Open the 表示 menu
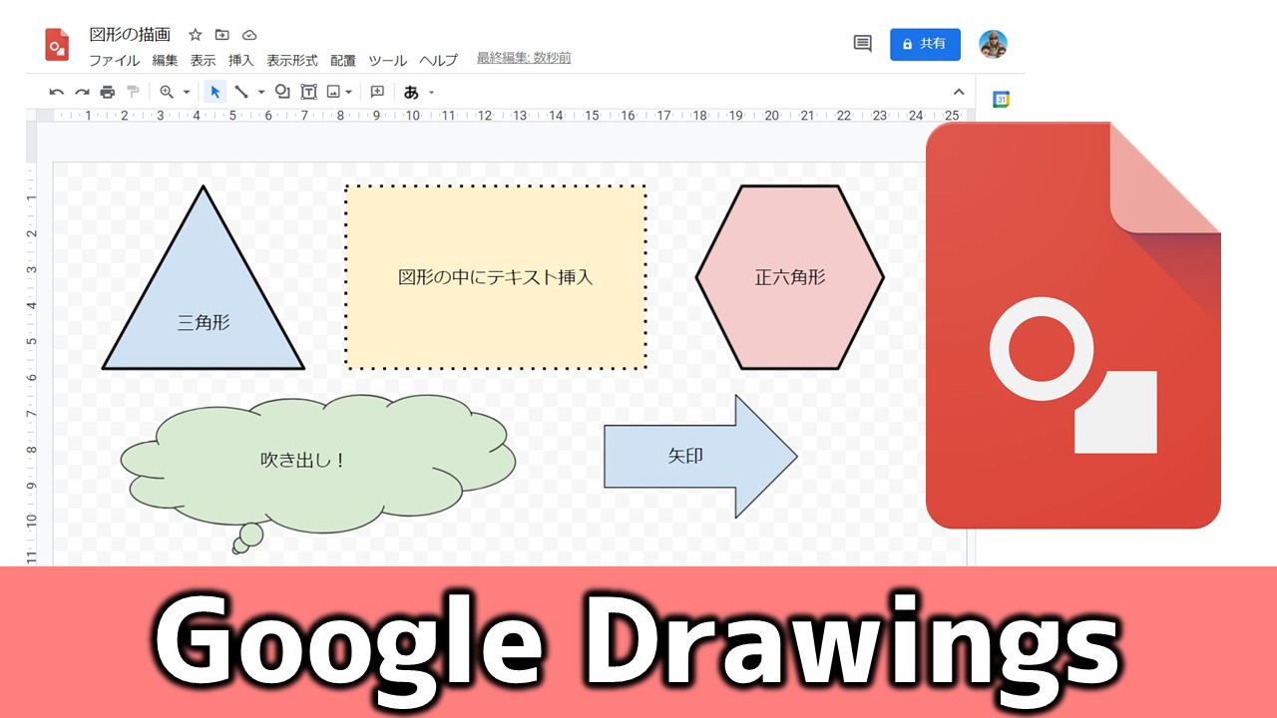Viewport: 1277px width, 718px height. (203, 60)
